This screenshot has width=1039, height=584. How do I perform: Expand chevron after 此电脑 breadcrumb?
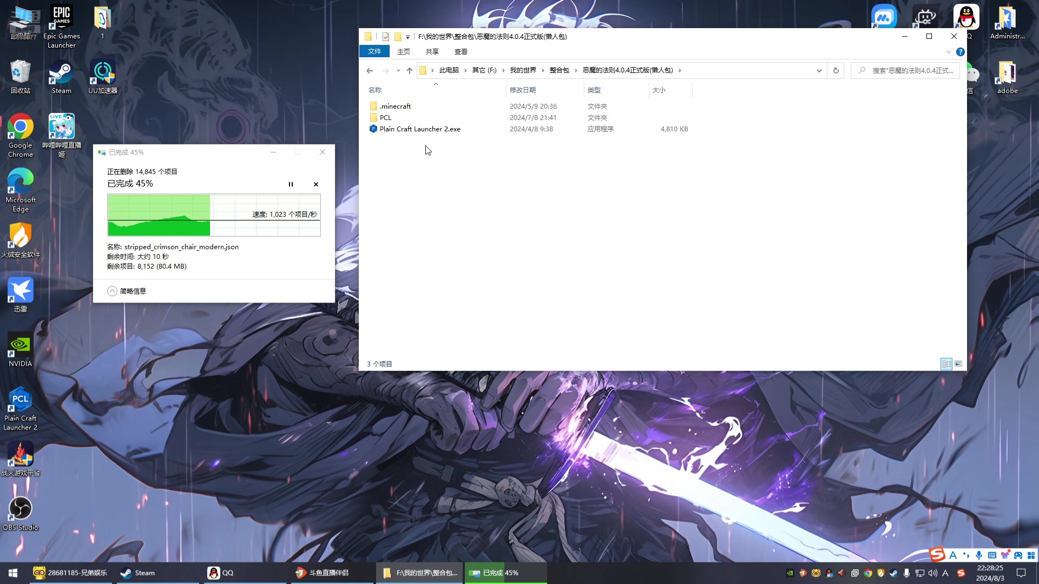point(465,70)
